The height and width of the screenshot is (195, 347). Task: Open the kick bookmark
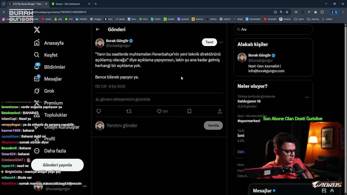69,19
